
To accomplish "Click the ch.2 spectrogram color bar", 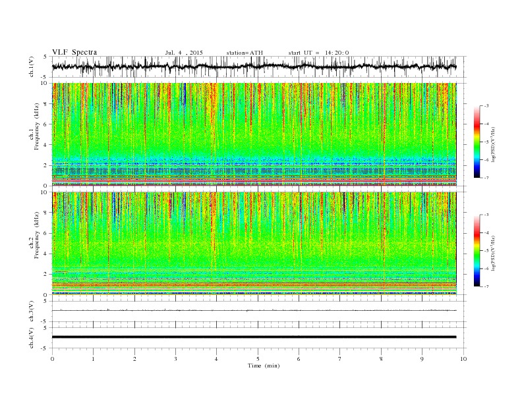I will (477, 250).
